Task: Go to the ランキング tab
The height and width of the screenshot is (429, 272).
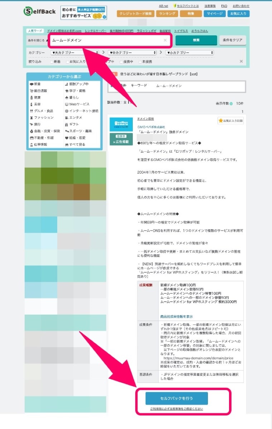Action: (167, 14)
